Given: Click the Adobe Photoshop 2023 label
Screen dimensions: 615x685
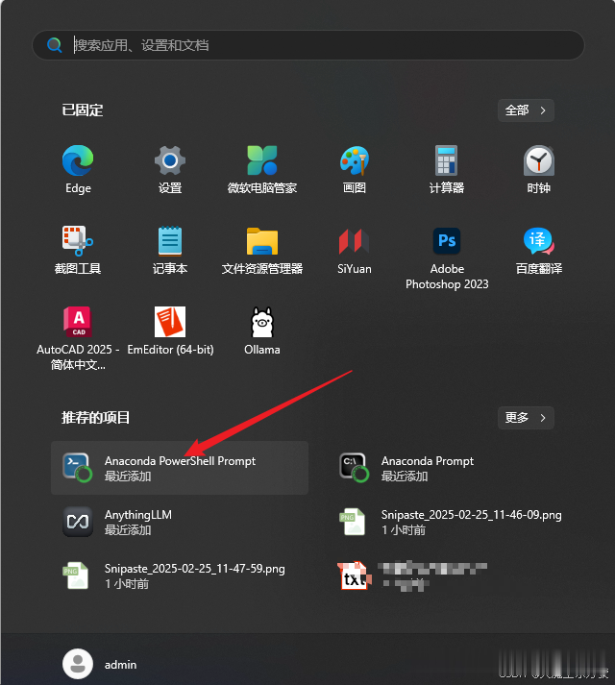Looking at the screenshot, I should (x=447, y=277).
